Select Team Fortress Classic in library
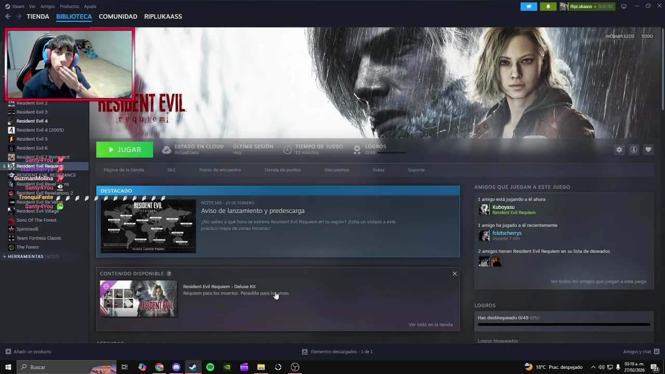 (x=39, y=238)
